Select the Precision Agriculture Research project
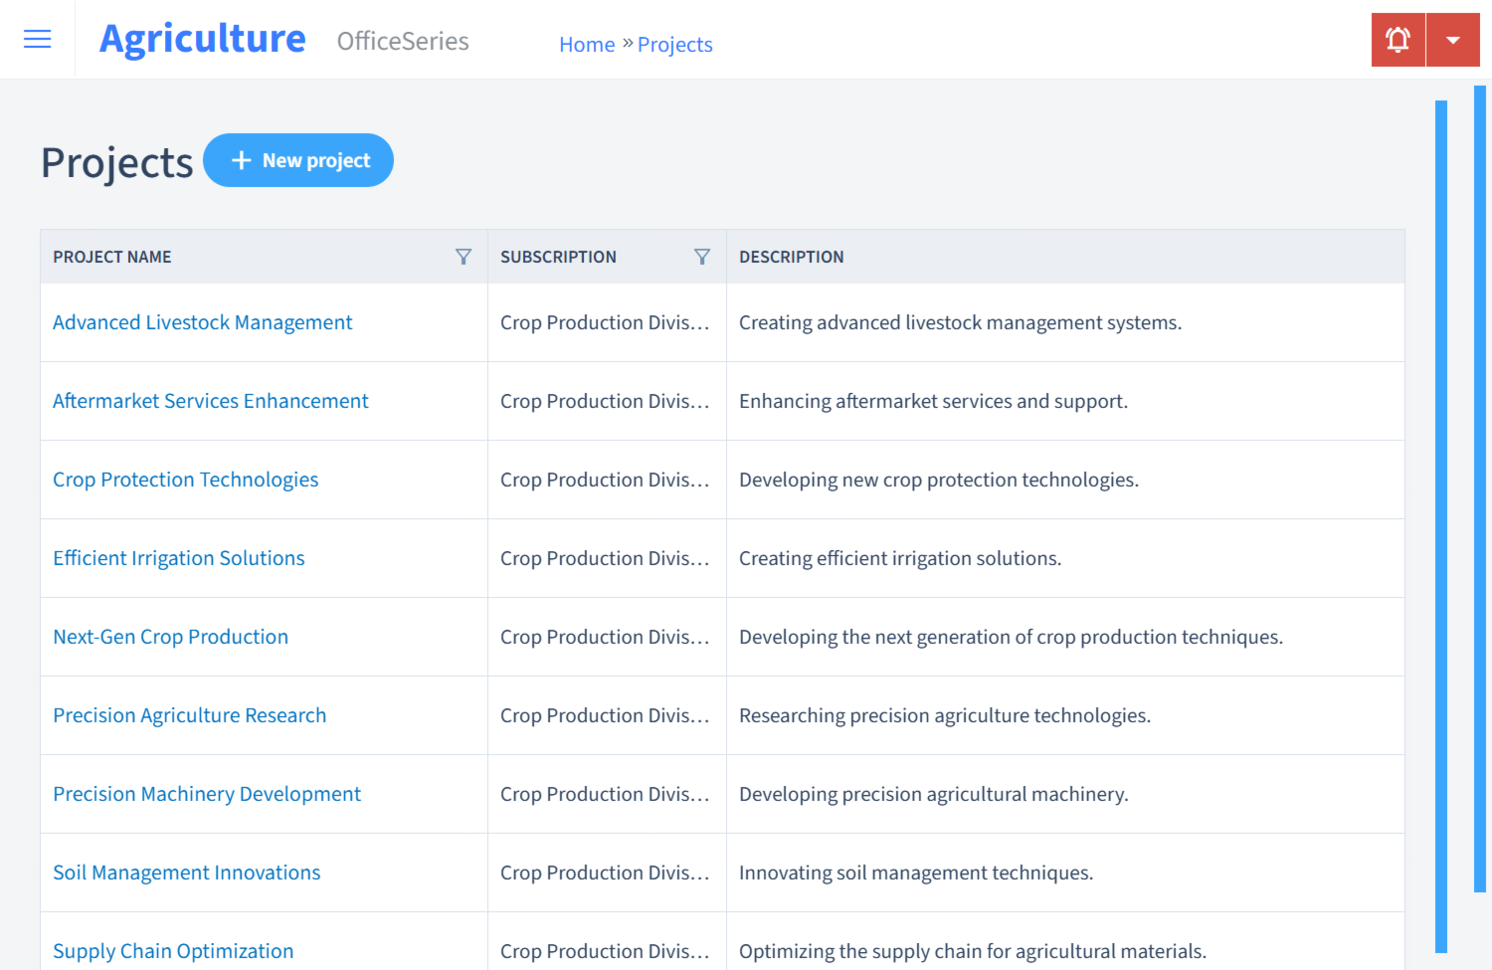1492x970 pixels. click(x=189, y=715)
